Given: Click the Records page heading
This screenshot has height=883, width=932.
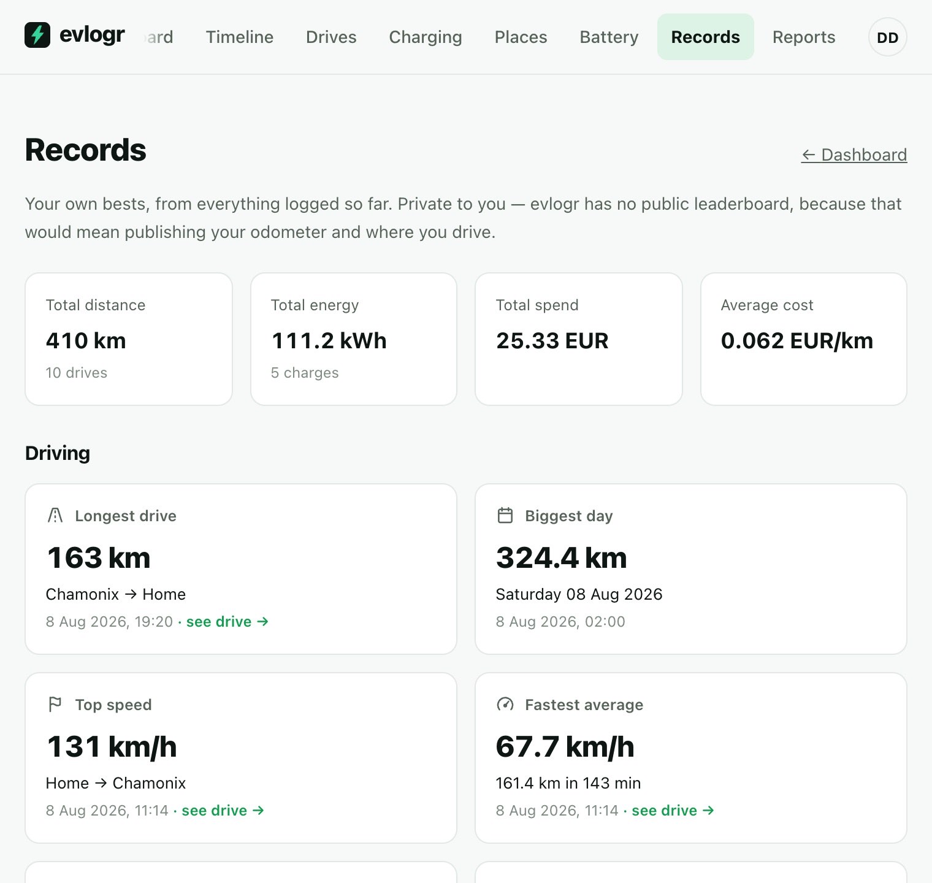Looking at the screenshot, I should pyautogui.click(x=86, y=150).
